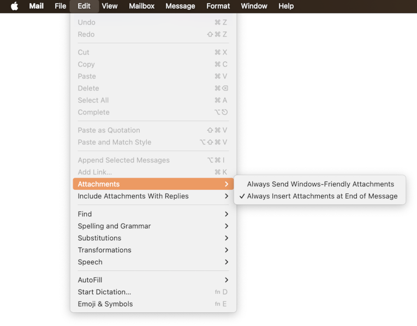Open the File menu
Image resolution: width=417 pixels, height=326 pixels.
click(61, 6)
